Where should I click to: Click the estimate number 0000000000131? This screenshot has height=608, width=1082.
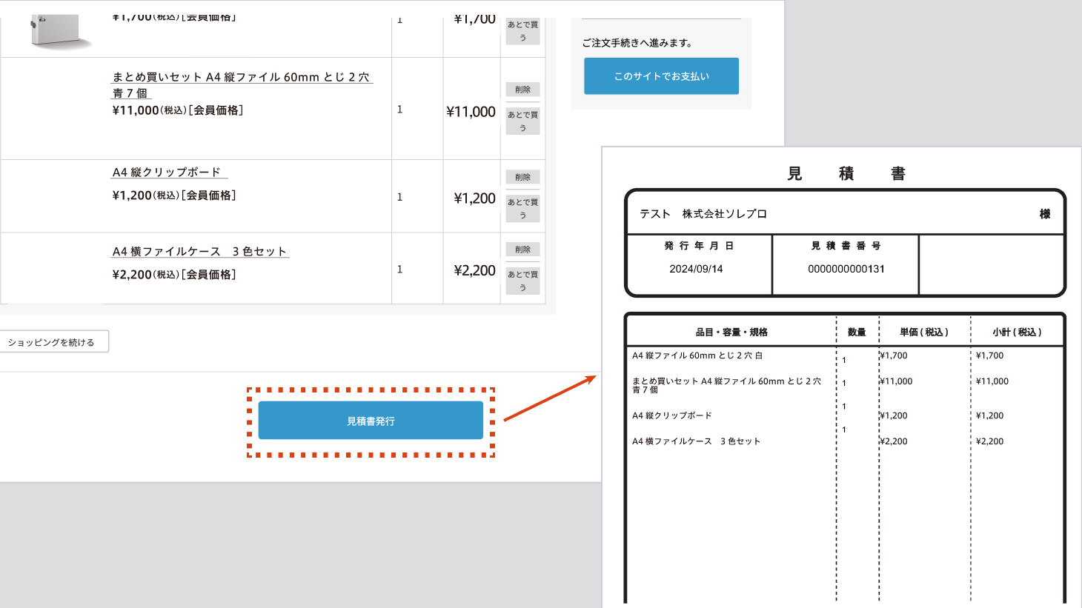pos(846,269)
